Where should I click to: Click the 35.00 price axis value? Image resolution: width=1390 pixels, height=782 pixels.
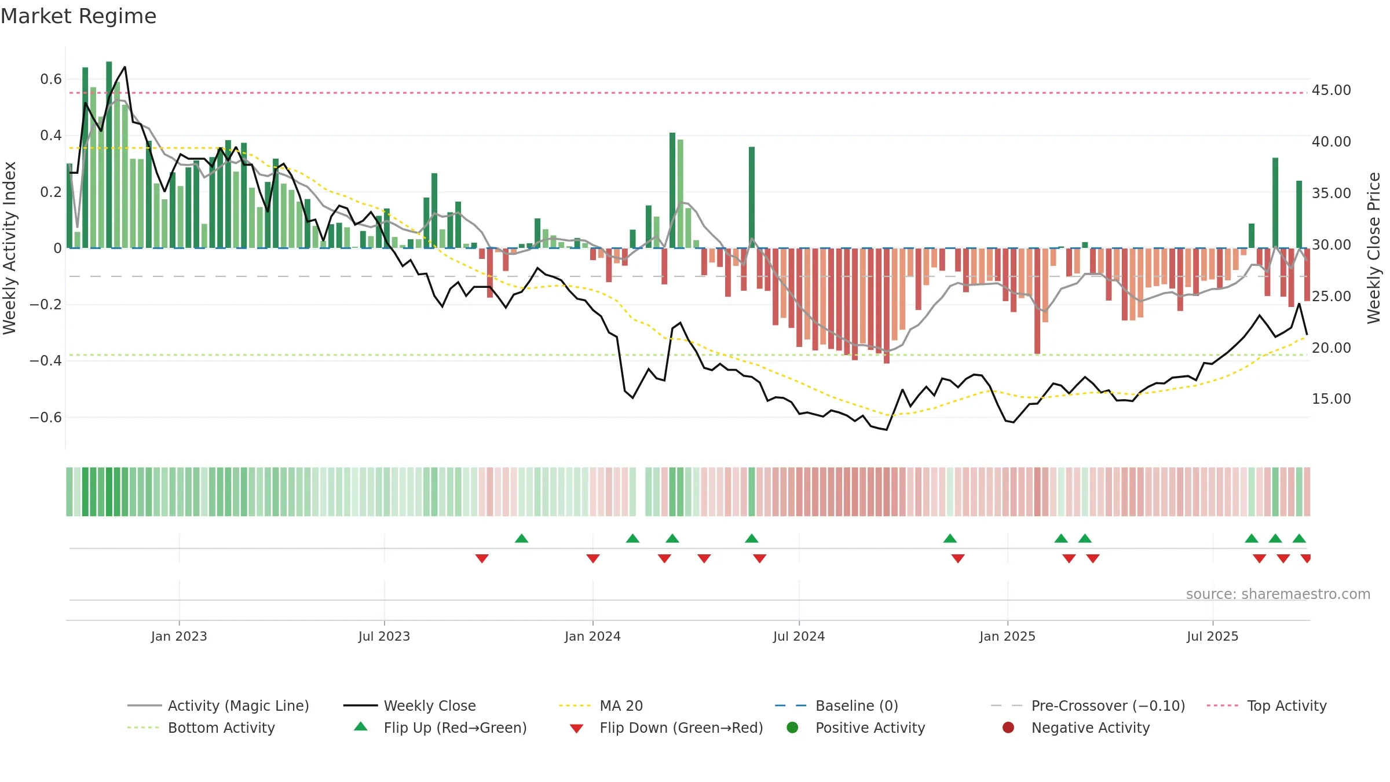[x=1332, y=193]
